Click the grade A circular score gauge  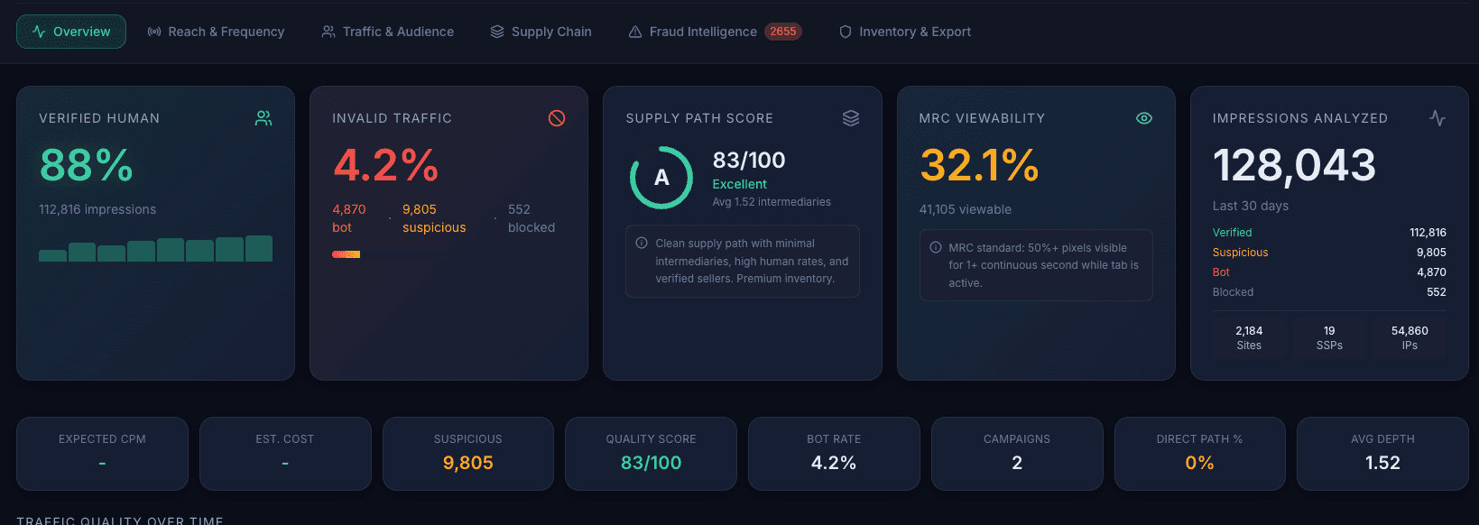point(661,178)
